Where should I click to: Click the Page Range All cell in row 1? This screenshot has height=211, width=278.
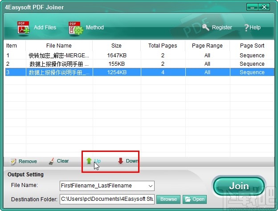pyautogui.click(x=207, y=56)
